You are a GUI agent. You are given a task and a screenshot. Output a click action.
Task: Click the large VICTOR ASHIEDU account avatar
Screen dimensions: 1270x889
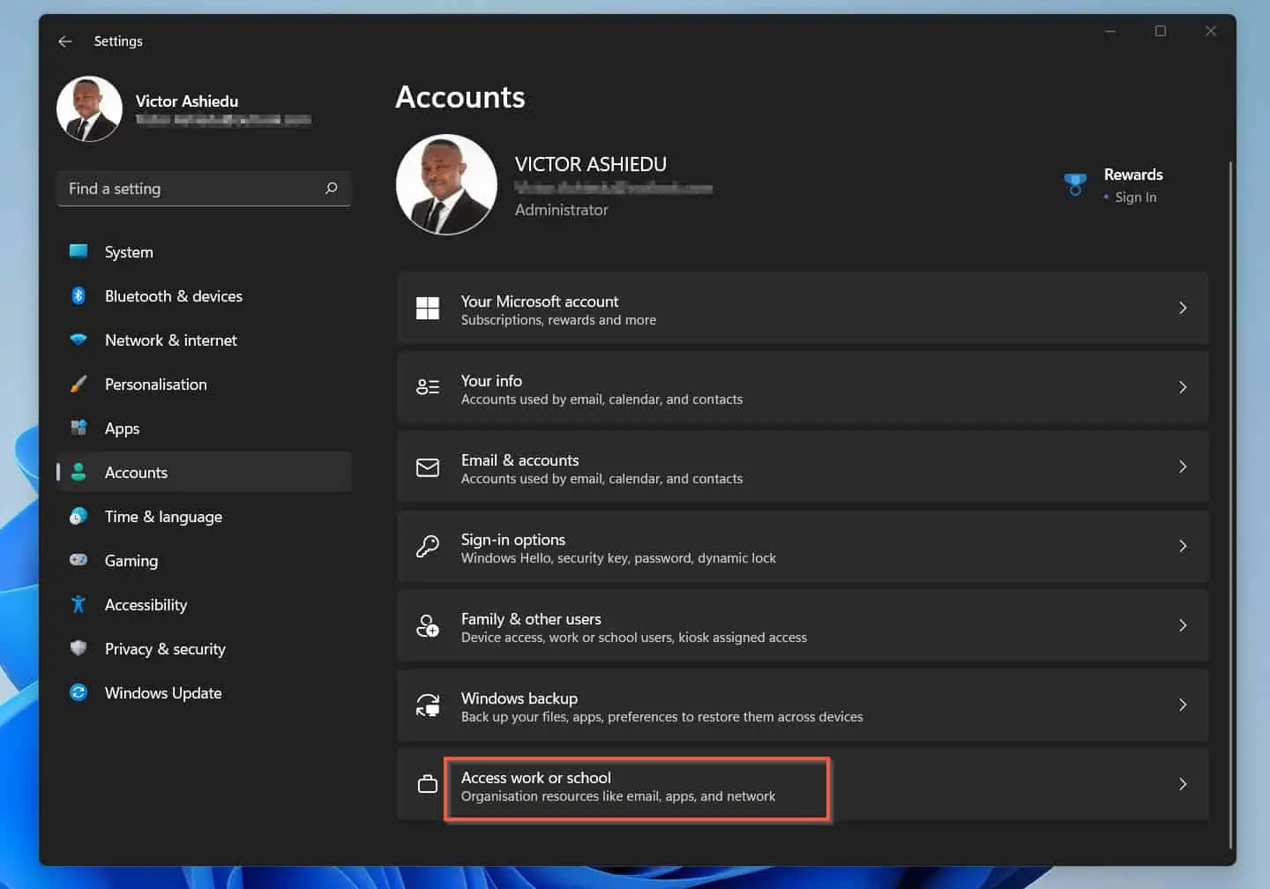pyautogui.click(x=446, y=184)
